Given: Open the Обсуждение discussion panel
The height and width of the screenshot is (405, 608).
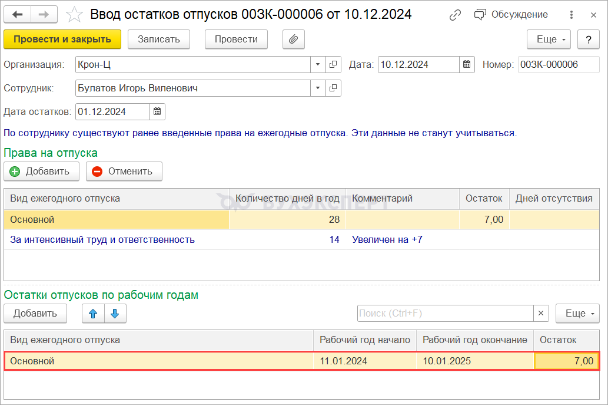Looking at the screenshot, I should click(511, 15).
